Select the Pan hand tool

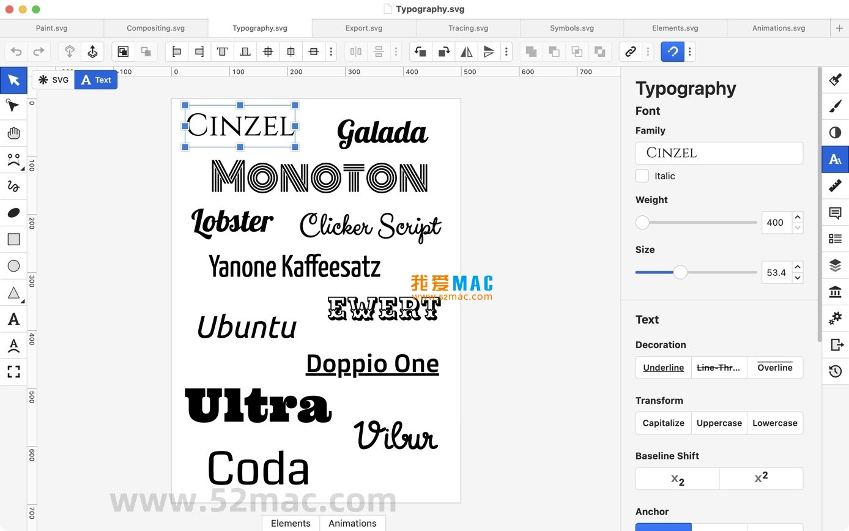(13, 133)
